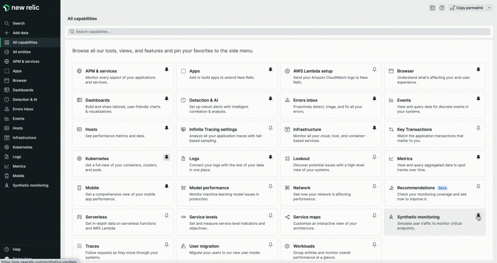Unpin the Browser card
Screen dimensions: 497x263
pos(478,70)
